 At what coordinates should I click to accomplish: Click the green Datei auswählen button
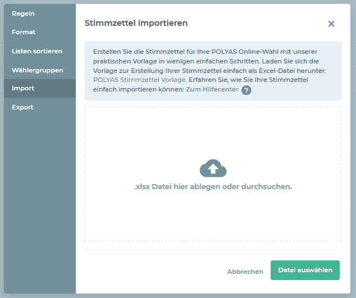(x=305, y=270)
